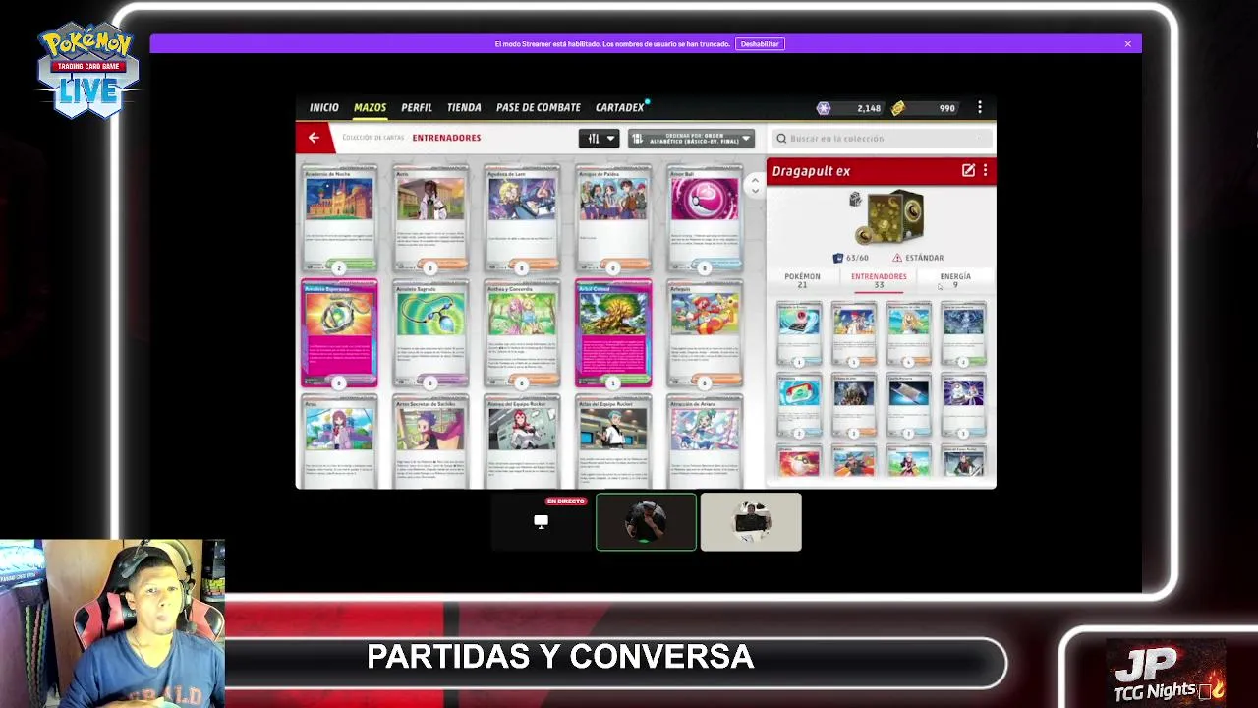Image resolution: width=1258 pixels, height=708 pixels.
Task: Focus the 'Buscar en la colección' search field
Action: click(x=881, y=139)
